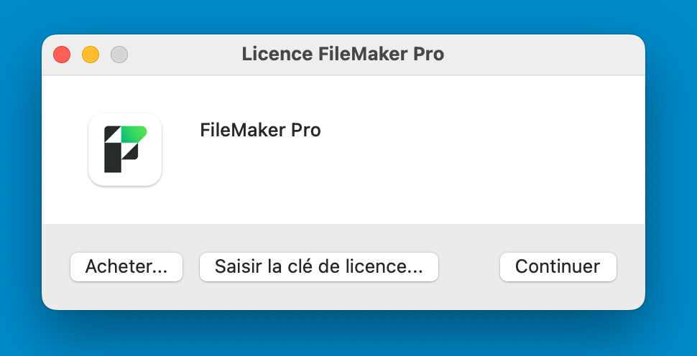Close the Licence FileMaker Pro window
This screenshot has width=697, height=356.
pos(62,55)
